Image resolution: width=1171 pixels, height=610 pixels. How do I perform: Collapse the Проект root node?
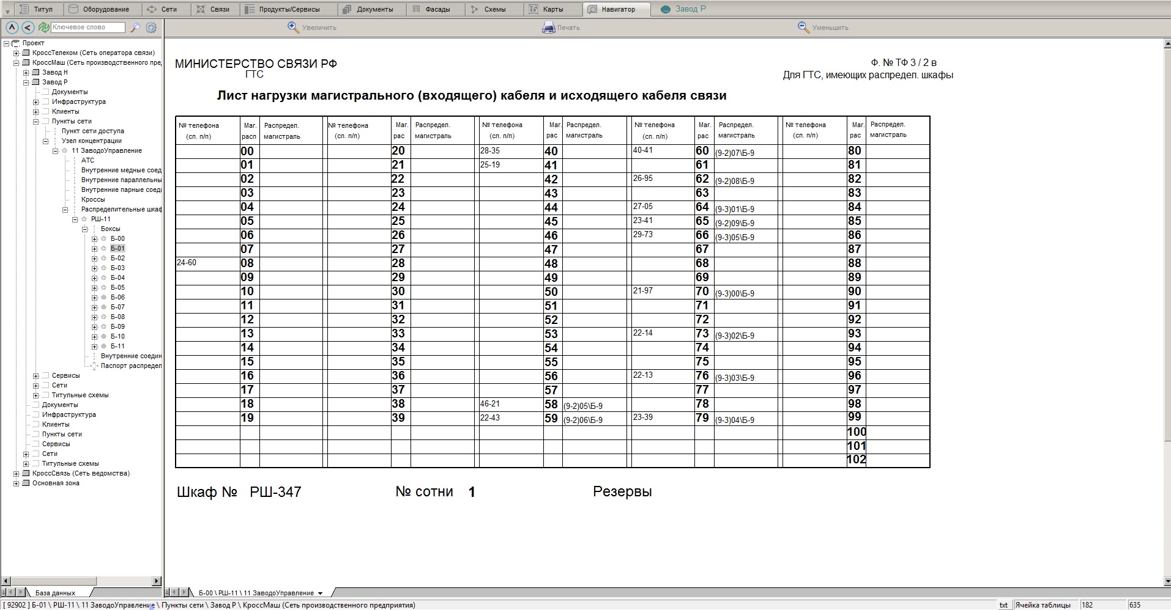coord(7,43)
